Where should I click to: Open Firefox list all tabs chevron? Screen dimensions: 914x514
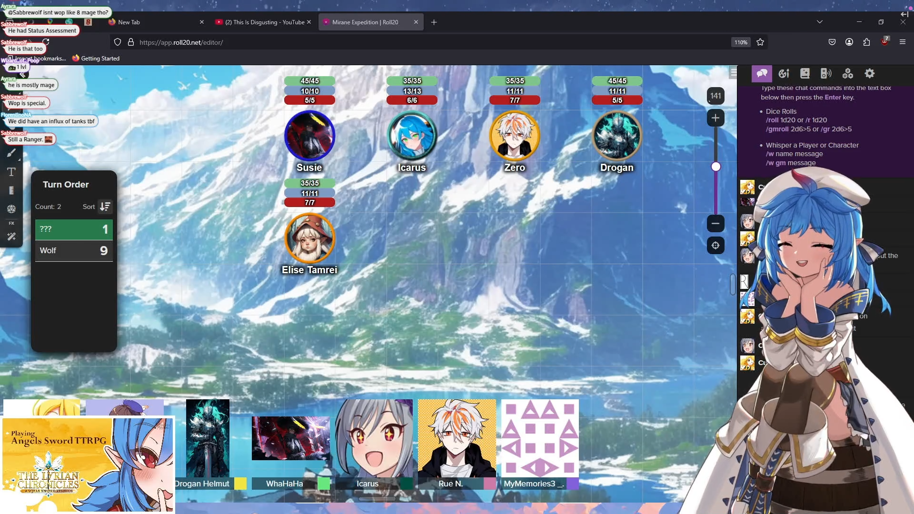(819, 22)
